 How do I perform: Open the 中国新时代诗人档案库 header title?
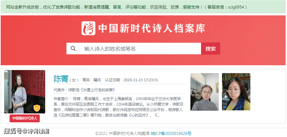pos(152,28)
